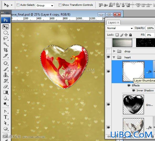Select the white heart layer thumbnail
155x141 pixels.
[x=133, y=72]
